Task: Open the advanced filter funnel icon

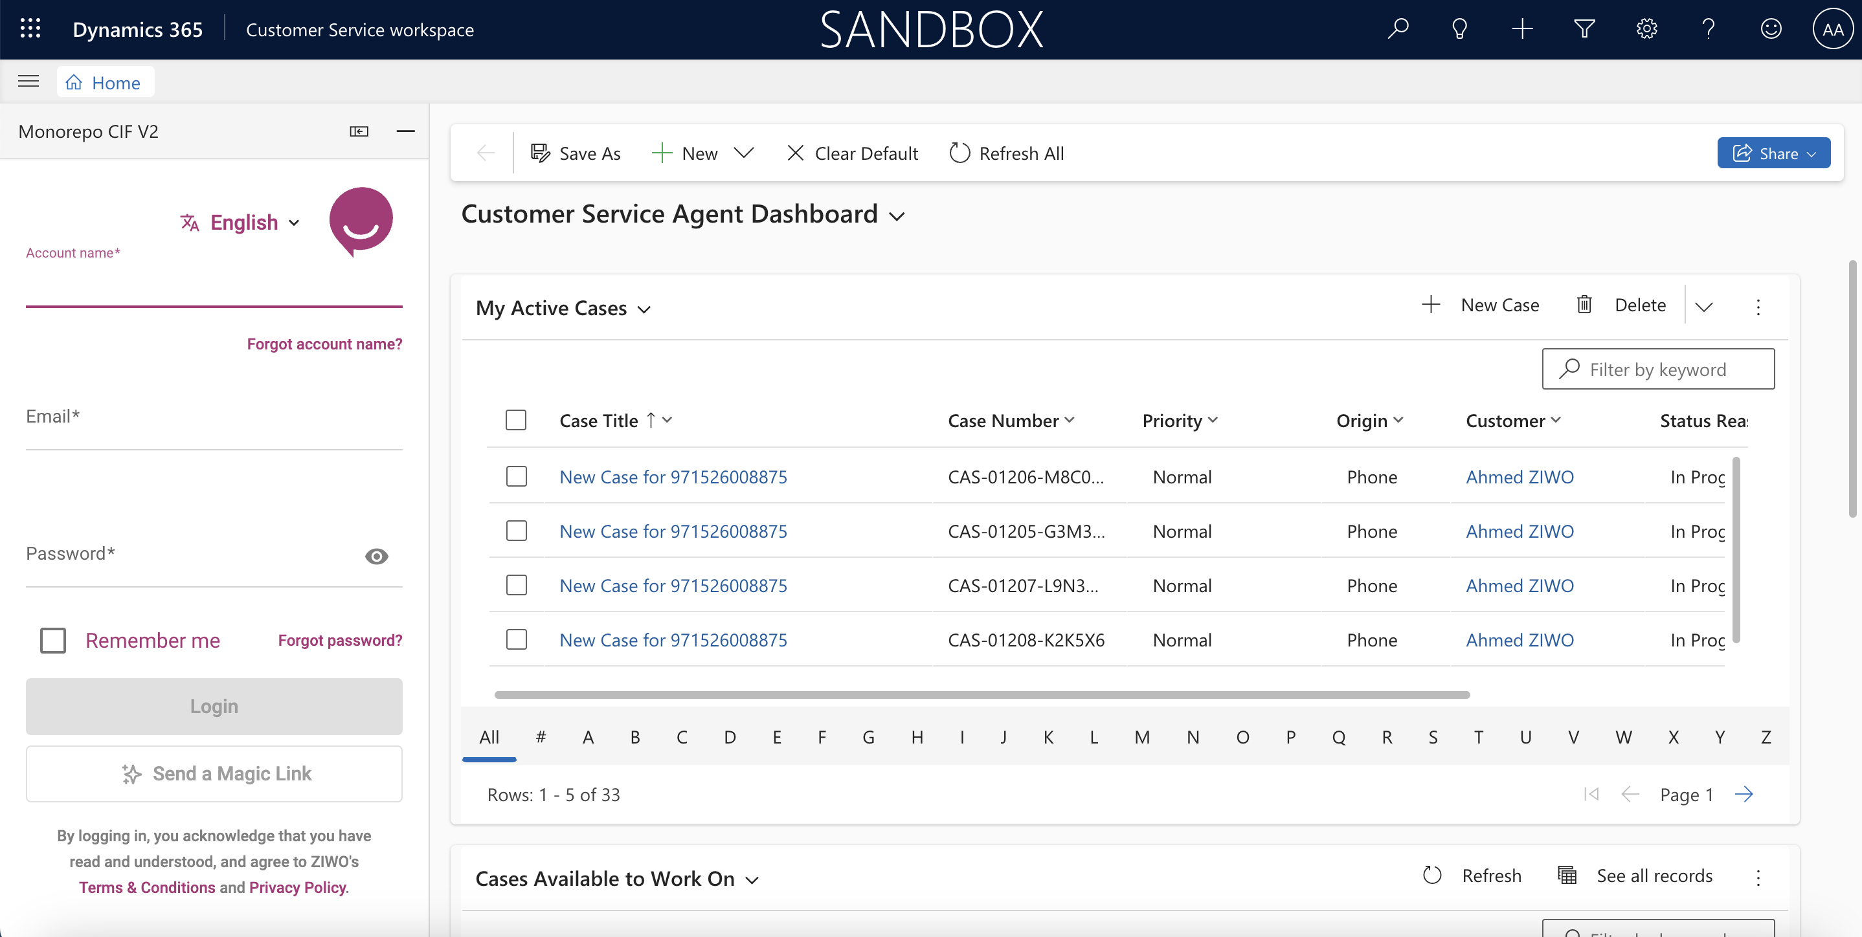Action: click(1584, 29)
